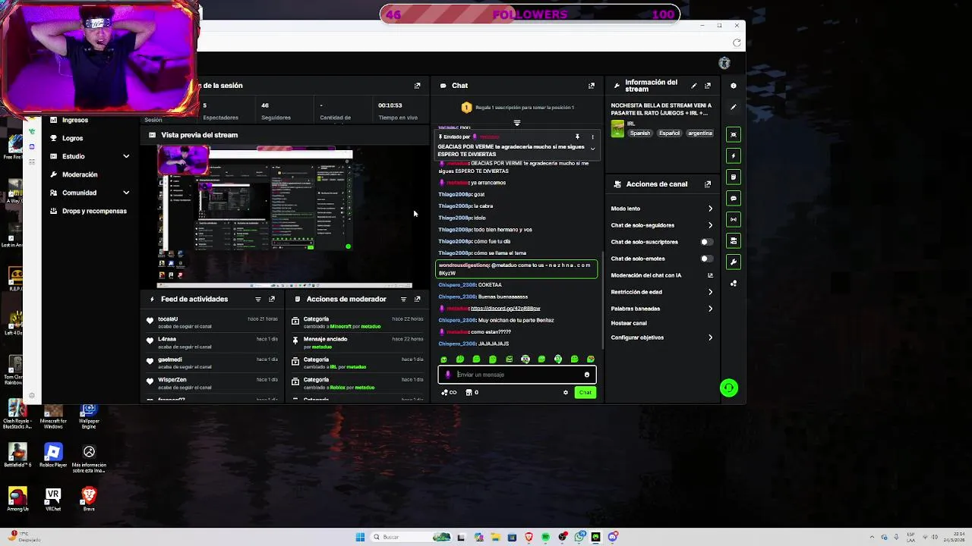Open the discord.gg link in chat
This screenshot has width=972, height=546.
point(505,309)
